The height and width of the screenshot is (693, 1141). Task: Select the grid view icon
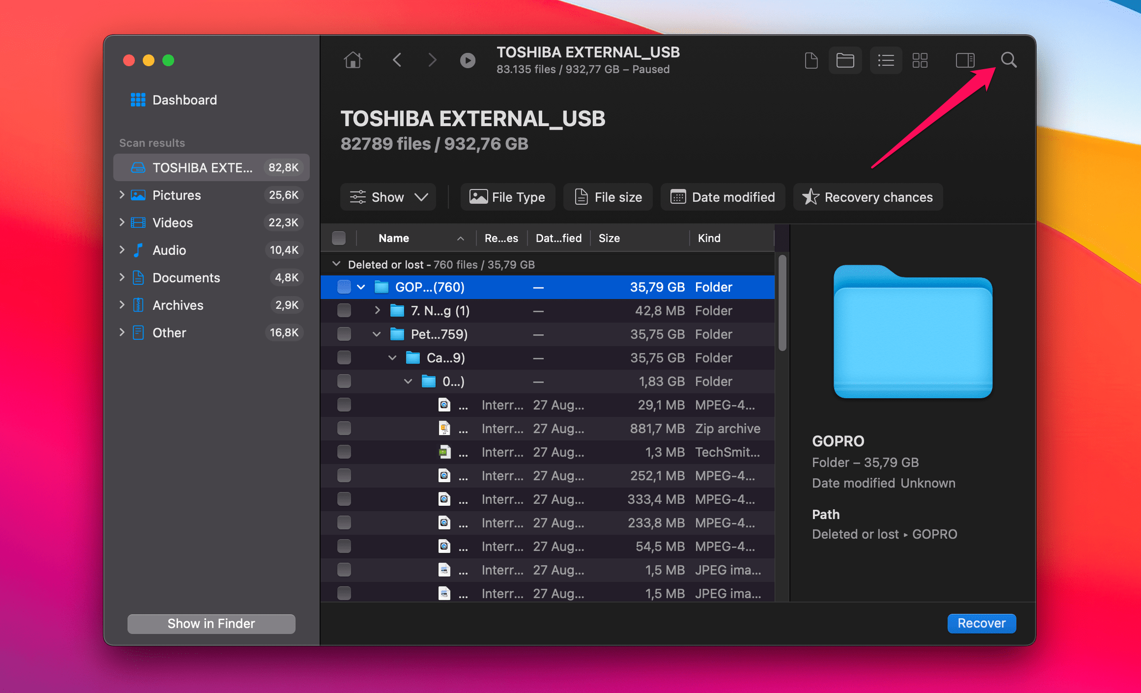tap(920, 61)
